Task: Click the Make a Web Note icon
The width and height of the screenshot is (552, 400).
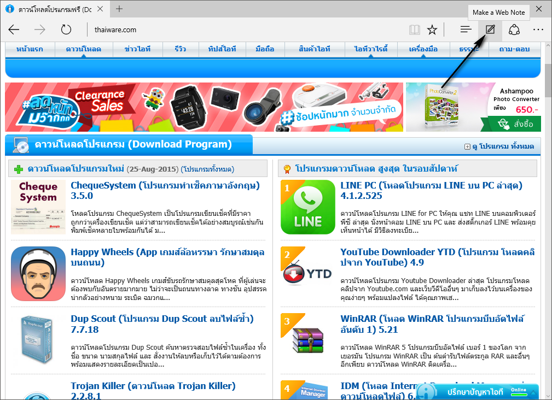Action: tap(490, 30)
